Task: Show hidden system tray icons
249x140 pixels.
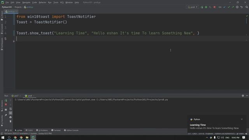Action: click(207, 137)
